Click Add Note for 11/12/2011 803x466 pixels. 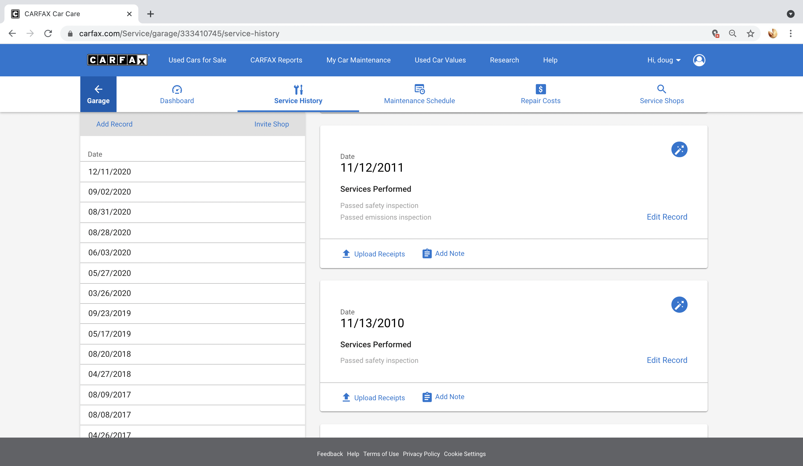coord(450,253)
